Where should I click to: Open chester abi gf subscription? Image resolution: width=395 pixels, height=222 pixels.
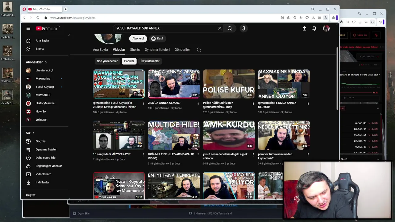click(45, 70)
